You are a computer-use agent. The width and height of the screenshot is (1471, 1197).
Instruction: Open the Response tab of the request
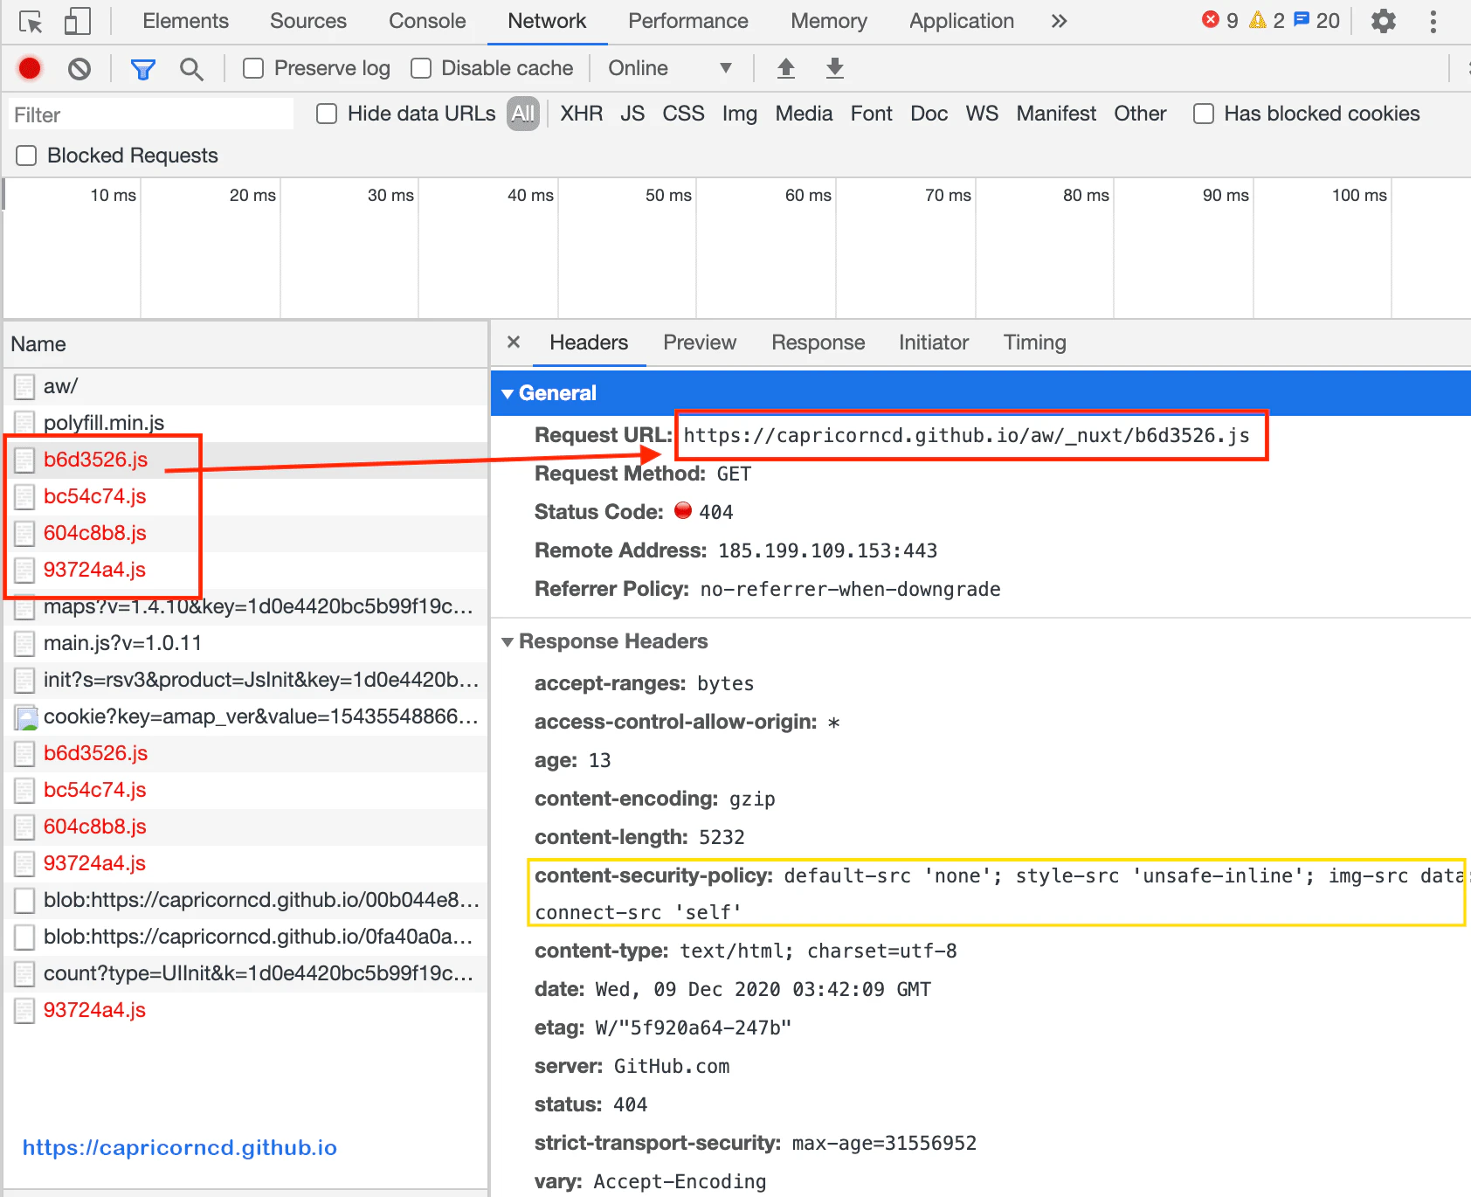[x=818, y=342]
